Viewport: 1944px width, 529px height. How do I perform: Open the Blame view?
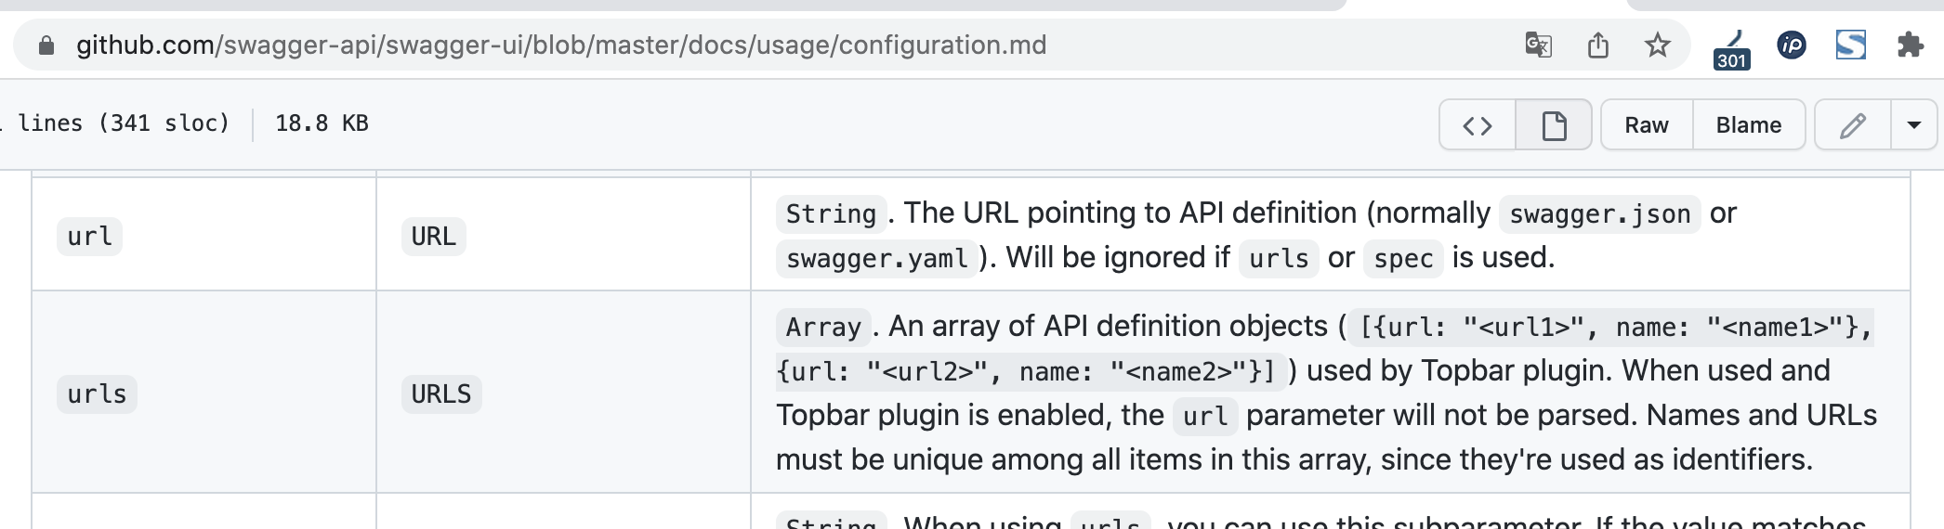(1748, 125)
